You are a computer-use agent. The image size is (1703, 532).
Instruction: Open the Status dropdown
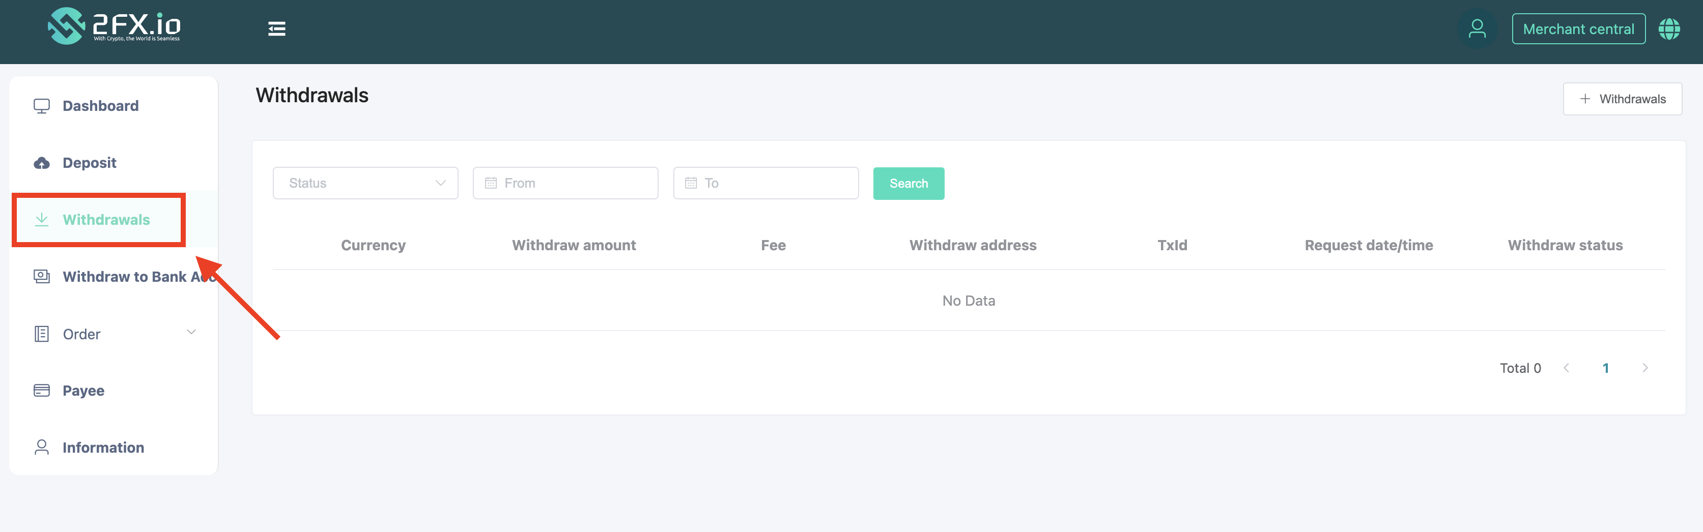[x=365, y=183]
